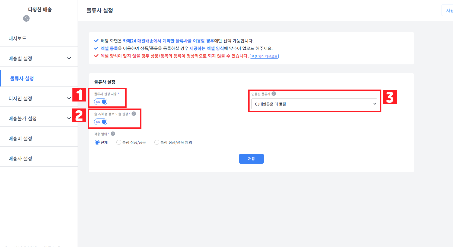Open help tooltip for 연동된 물류사
The width and height of the screenshot is (453, 247).
pos(273,94)
